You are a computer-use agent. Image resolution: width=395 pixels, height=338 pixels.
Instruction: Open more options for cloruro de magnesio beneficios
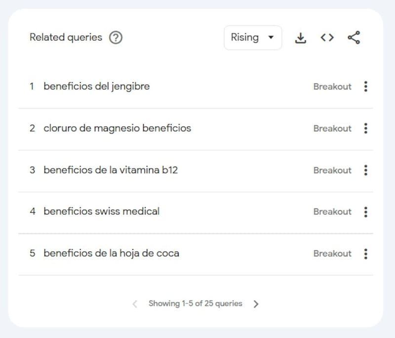[x=365, y=129]
